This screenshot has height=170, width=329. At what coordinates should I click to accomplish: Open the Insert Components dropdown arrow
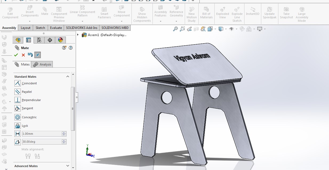pyautogui.click(x=30, y=21)
